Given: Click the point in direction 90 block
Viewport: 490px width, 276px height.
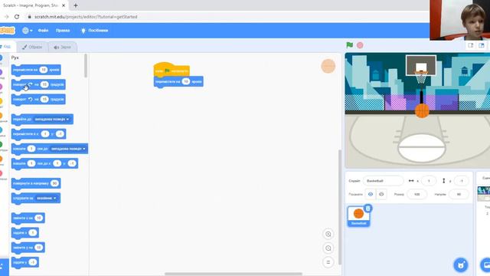Looking at the screenshot, I should pos(36,183).
